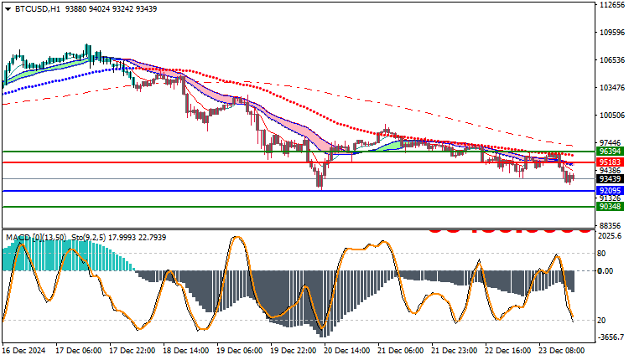Click the 17 Dec 22:00 time label
Viewport: 629px width, 360px height.
[132, 351]
